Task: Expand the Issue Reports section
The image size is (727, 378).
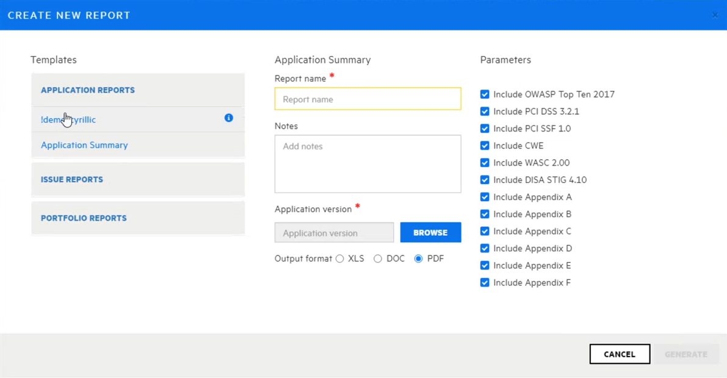Action: pos(72,180)
